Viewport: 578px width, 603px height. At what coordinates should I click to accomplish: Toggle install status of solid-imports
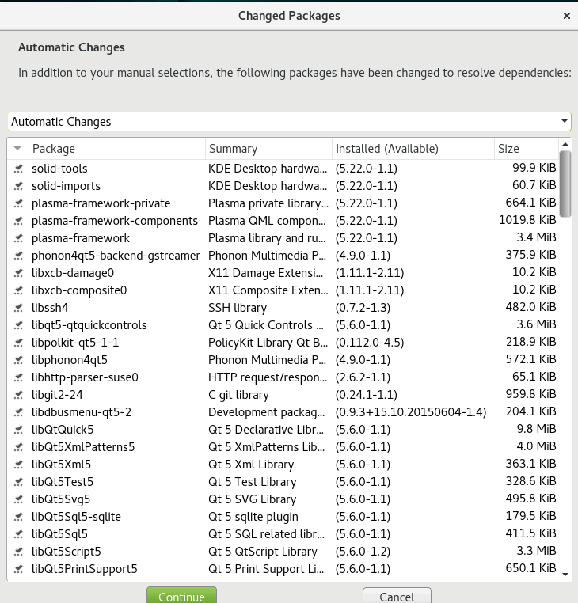pos(18,186)
